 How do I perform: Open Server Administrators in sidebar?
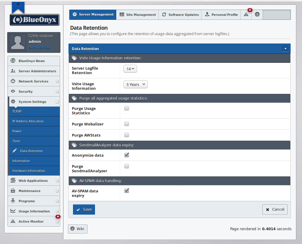coord(34,71)
